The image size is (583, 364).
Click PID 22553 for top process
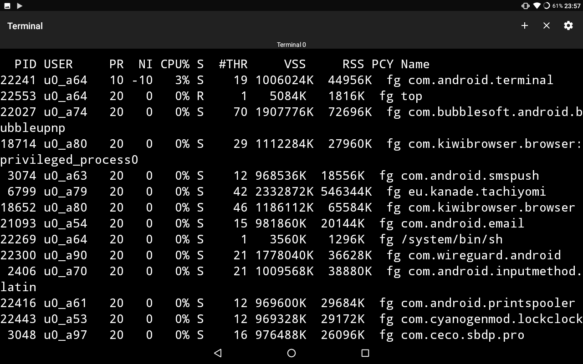coord(18,96)
